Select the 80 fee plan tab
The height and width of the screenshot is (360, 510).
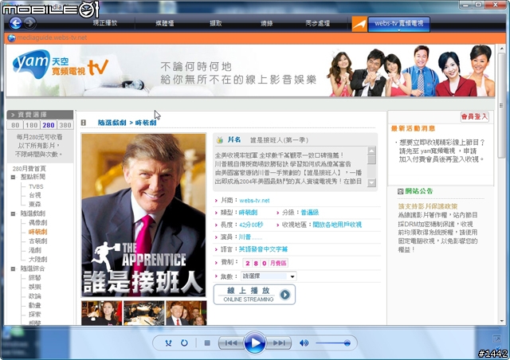pyautogui.click(x=15, y=125)
